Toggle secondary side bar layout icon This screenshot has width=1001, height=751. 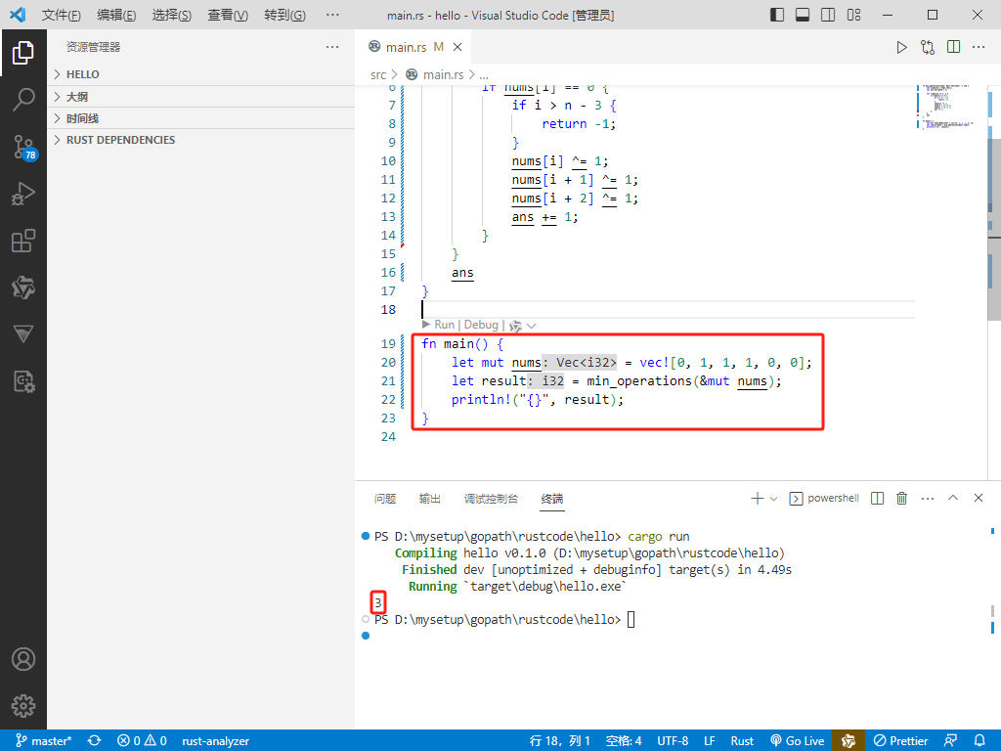[828, 15]
